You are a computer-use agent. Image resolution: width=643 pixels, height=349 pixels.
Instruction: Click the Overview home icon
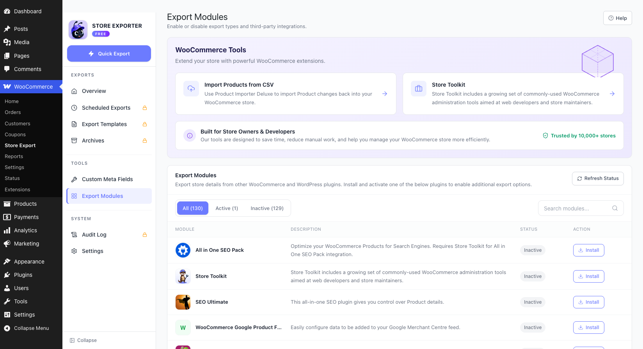pyautogui.click(x=74, y=91)
